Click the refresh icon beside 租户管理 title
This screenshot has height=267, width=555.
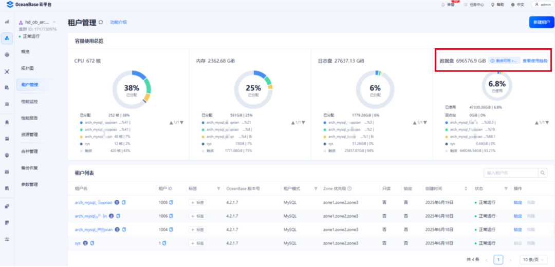101,22
